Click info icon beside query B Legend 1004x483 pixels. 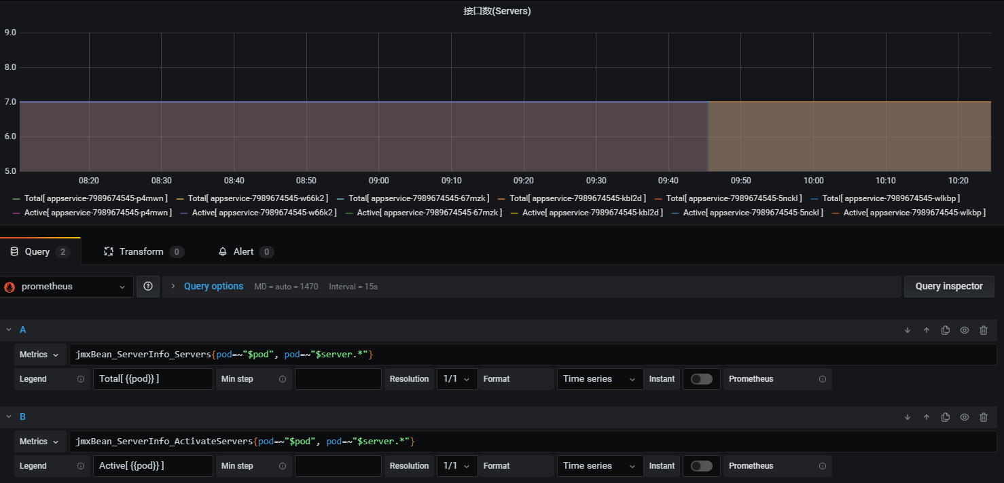(81, 466)
